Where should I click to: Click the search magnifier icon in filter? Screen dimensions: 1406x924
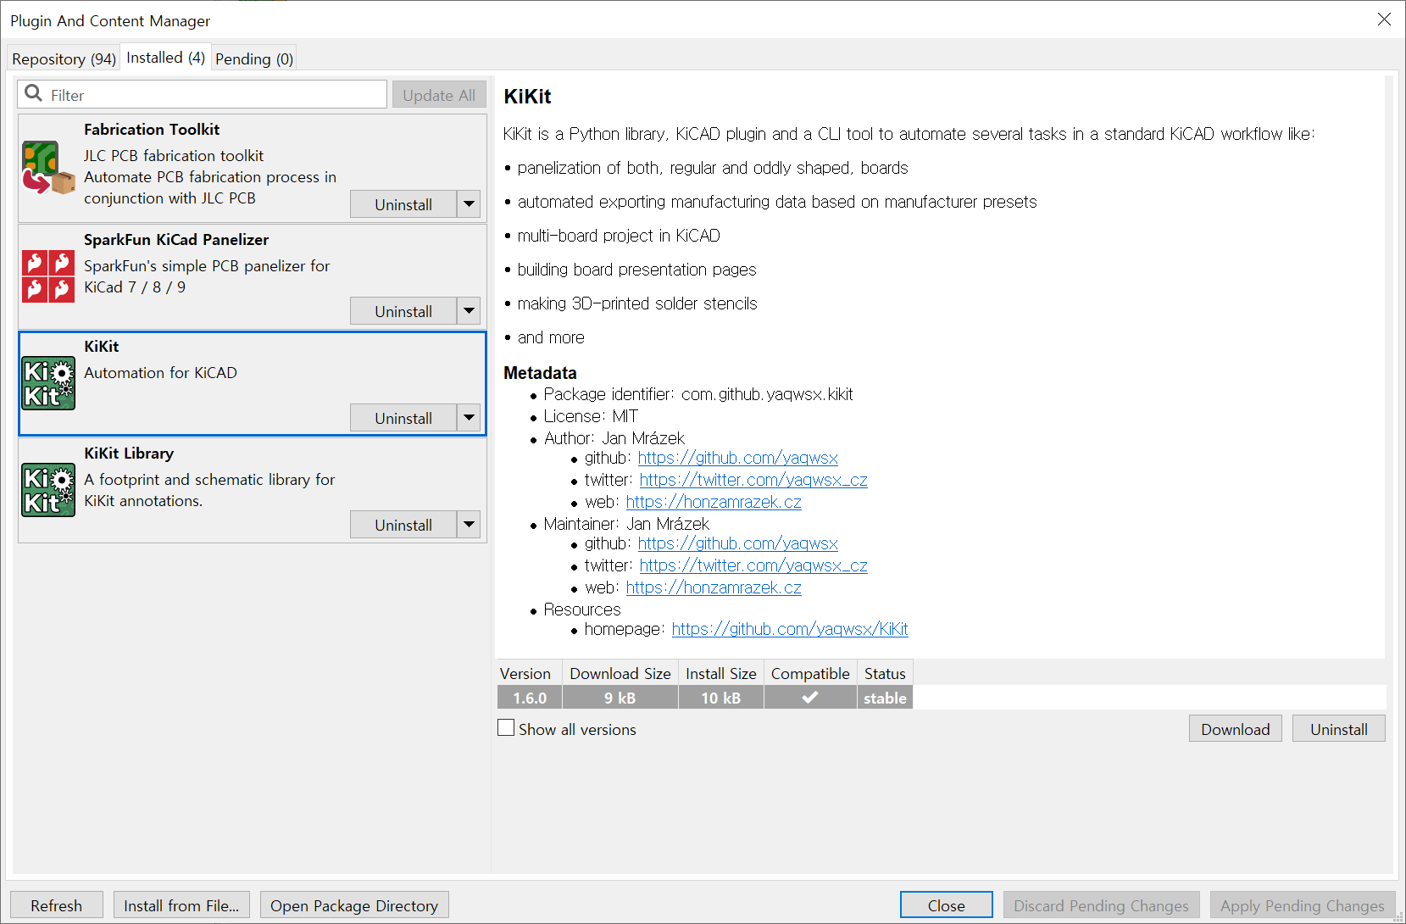tap(34, 94)
